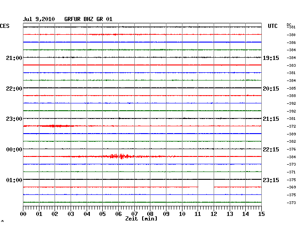Click the "09" minute axis label

(166, 214)
